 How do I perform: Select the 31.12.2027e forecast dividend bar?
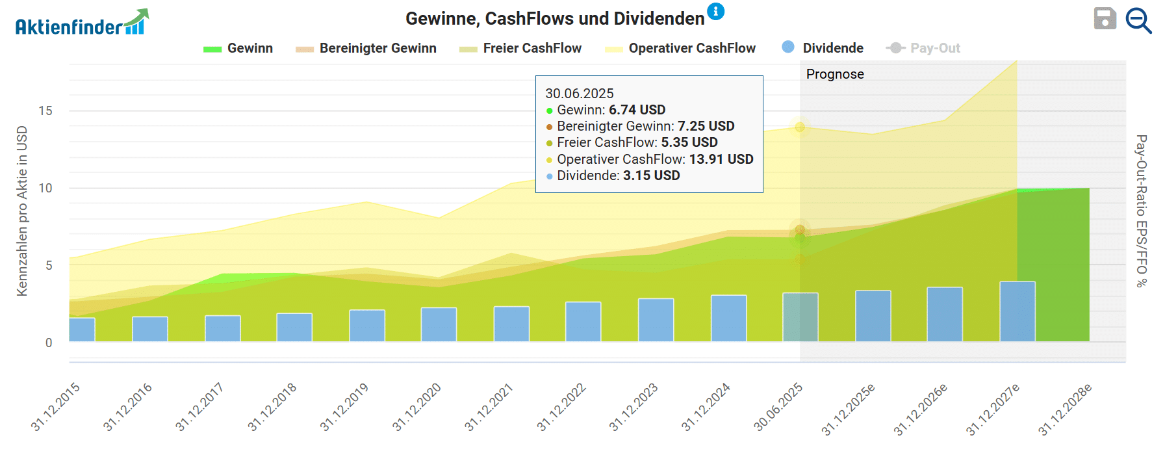1017,311
